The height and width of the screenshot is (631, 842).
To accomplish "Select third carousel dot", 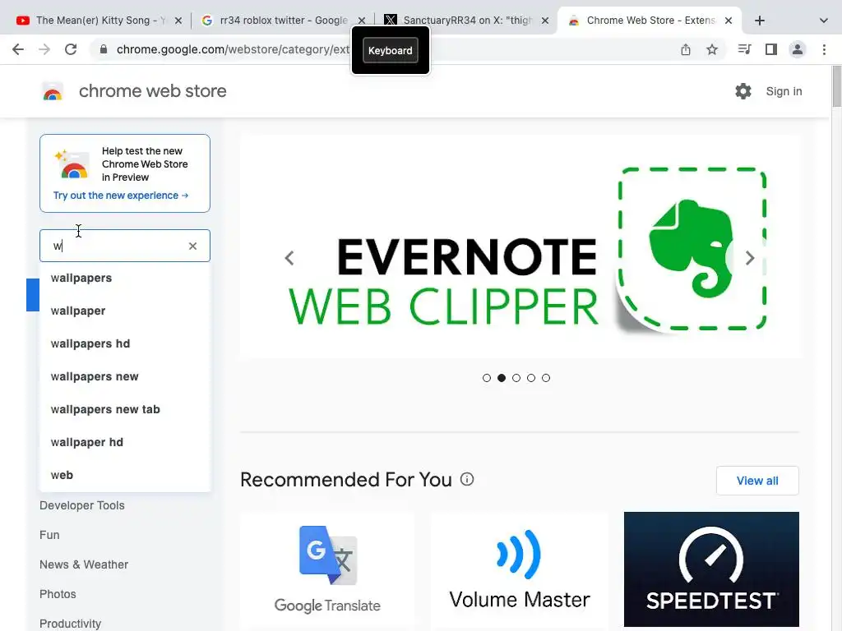I will pyautogui.click(x=516, y=378).
